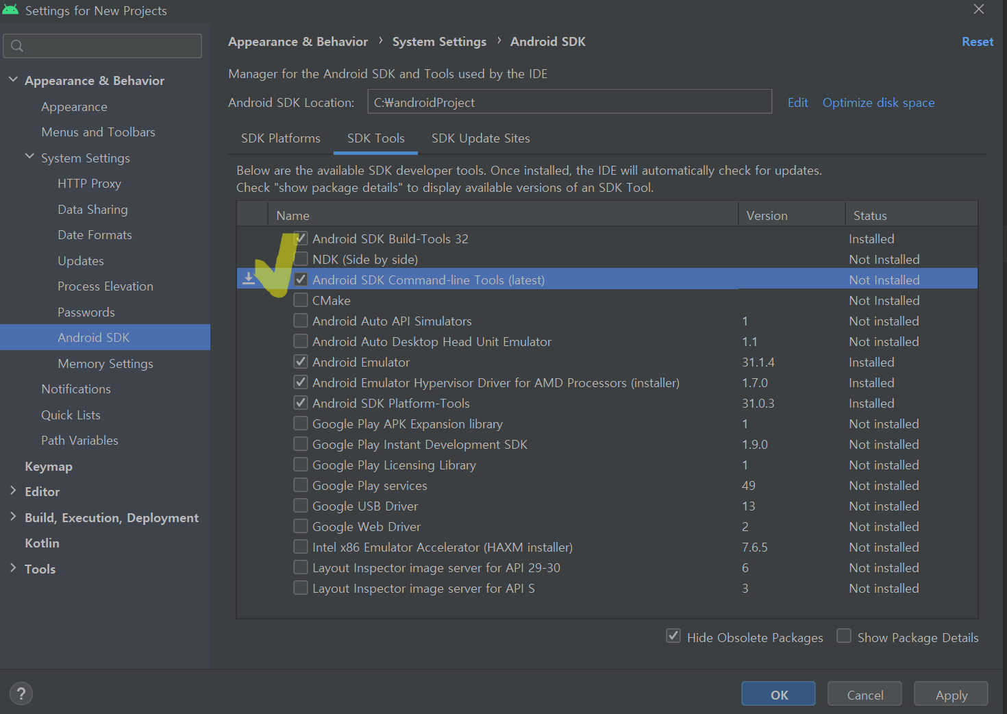This screenshot has height=714, width=1007.
Task: Expand the Editor settings group
Action: 13,491
